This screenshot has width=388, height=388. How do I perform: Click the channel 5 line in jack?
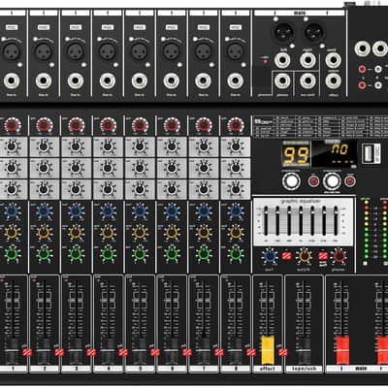[x=140, y=81]
